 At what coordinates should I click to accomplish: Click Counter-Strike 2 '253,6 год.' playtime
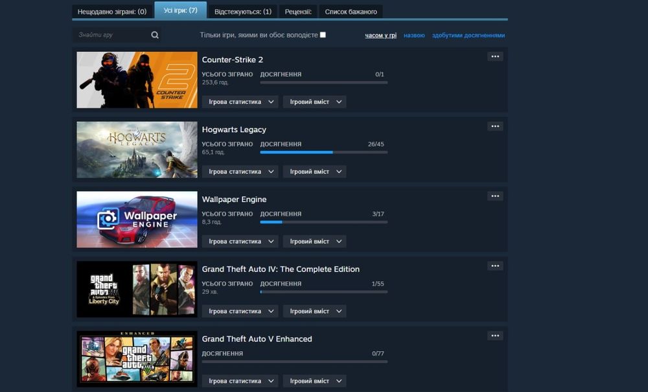[x=215, y=82]
